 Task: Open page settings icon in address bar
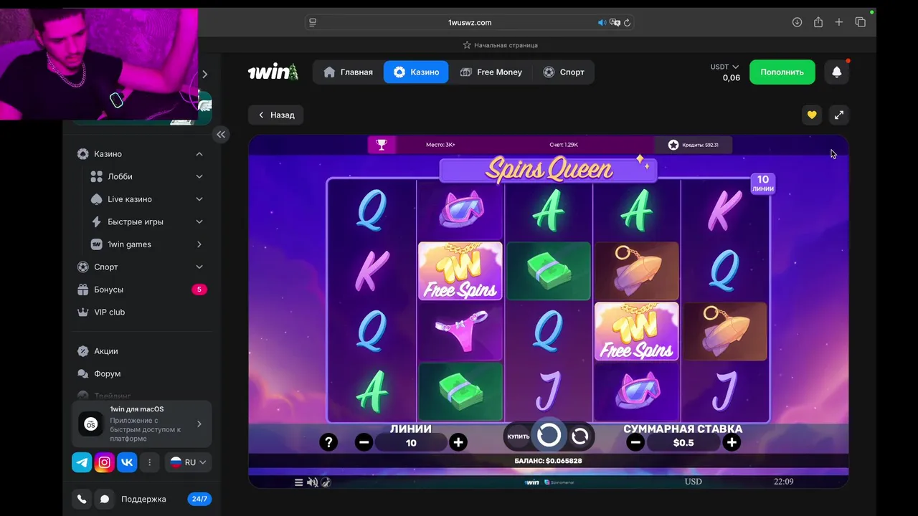(x=313, y=22)
